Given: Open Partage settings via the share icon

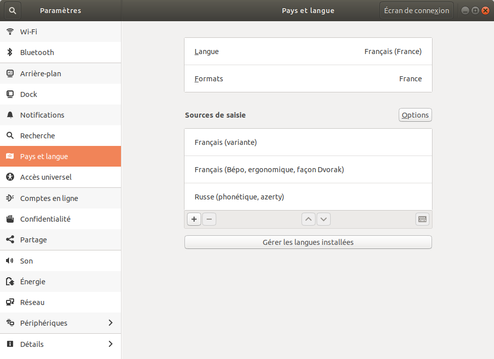Looking at the screenshot, I should [x=10, y=239].
